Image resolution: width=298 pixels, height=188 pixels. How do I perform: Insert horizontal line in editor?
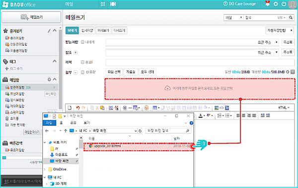[130, 108]
